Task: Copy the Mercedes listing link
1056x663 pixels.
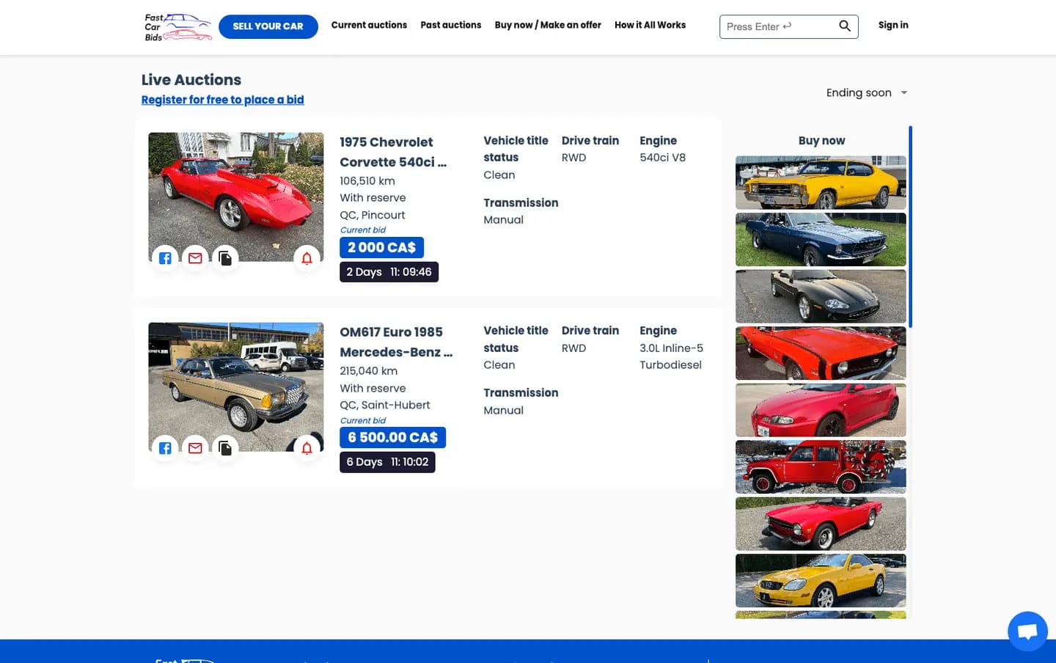Action: coord(225,448)
